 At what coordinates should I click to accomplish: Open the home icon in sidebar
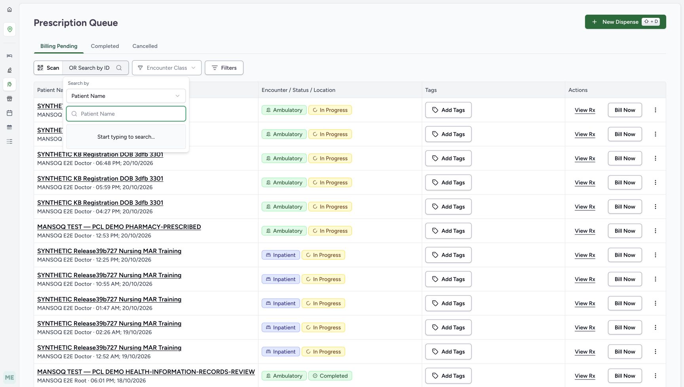[x=9, y=10]
